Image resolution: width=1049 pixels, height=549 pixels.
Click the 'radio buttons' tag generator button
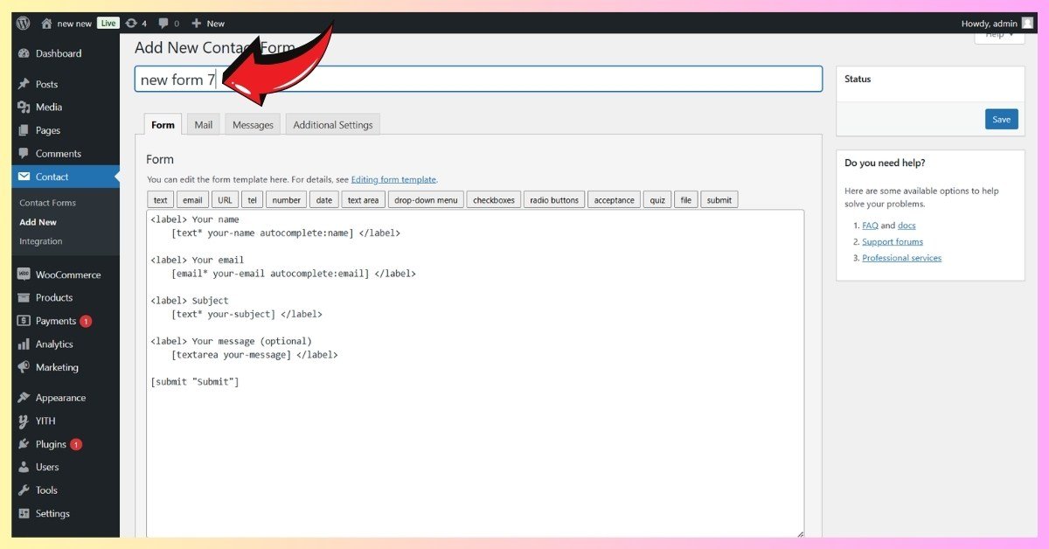554,200
